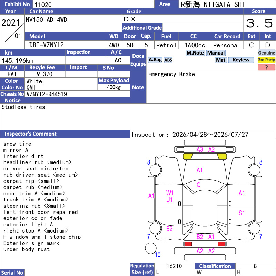Click interior grade D
This screenshot has width=276, height=276.
coord(268,45)
